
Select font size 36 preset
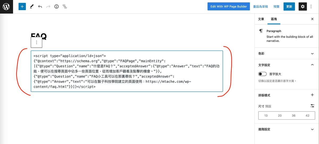point(293,116)
